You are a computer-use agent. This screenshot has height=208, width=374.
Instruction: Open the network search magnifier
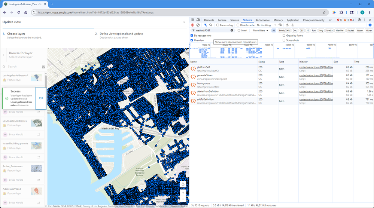click(x=211, y=25)
